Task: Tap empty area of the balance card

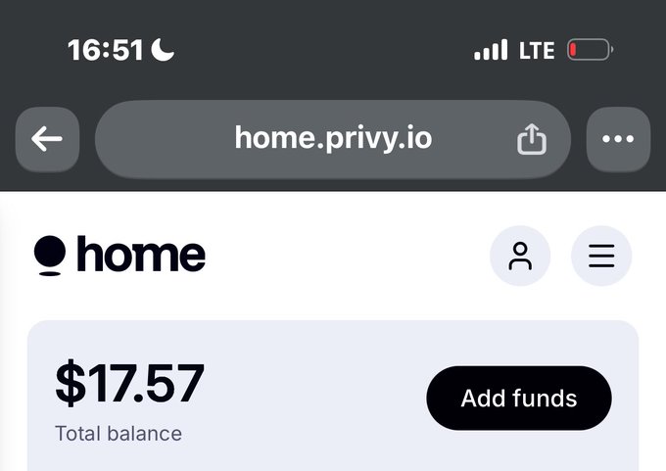Action: 314,395
